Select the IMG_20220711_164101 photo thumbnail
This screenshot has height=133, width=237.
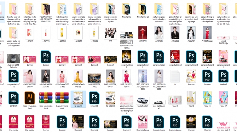click(127, 76)
